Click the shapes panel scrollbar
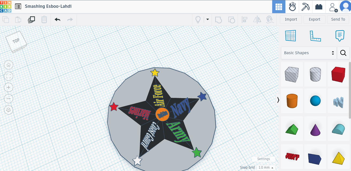The image size is (351, 171). point(350,90)
